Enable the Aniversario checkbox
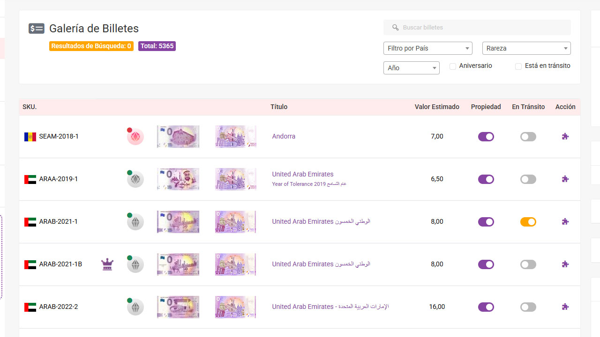This screenshot has width=600, height=337. coord(453,66)
